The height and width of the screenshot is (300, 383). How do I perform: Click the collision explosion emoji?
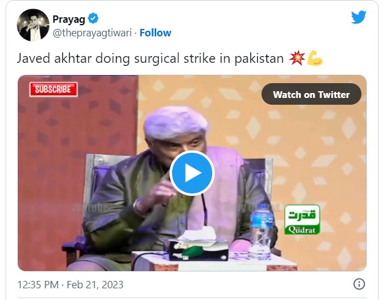(296, 59)
